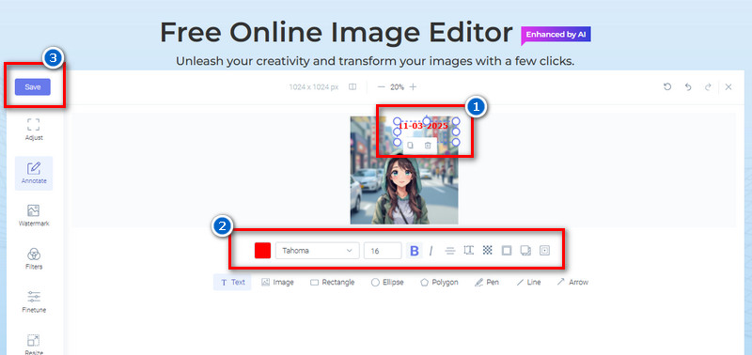Screen dimensions: 752x355
Task: Open the red text color swatch
Action: [263, 251]
